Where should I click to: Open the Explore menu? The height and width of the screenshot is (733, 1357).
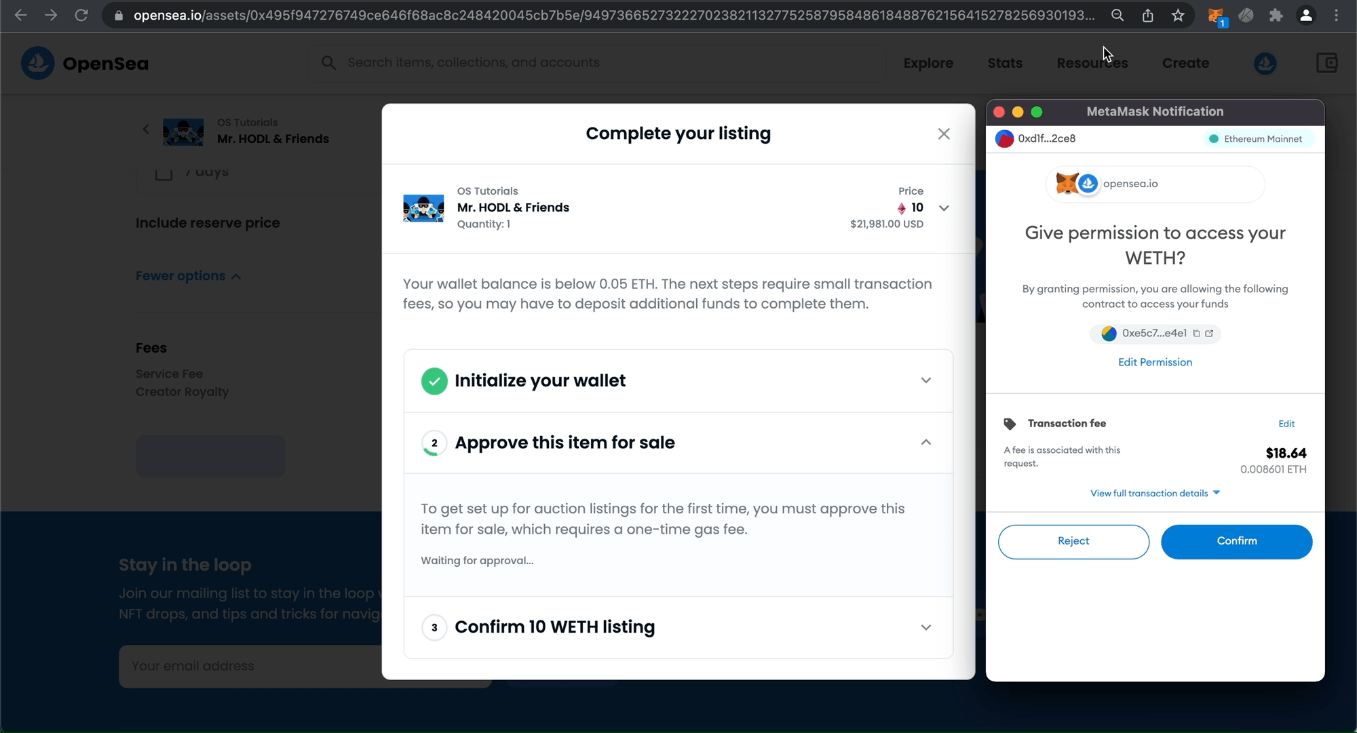928,63
